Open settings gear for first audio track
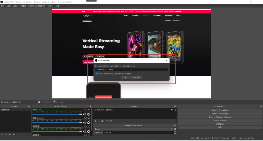The image size is (263, 141). tap(88, 114)
